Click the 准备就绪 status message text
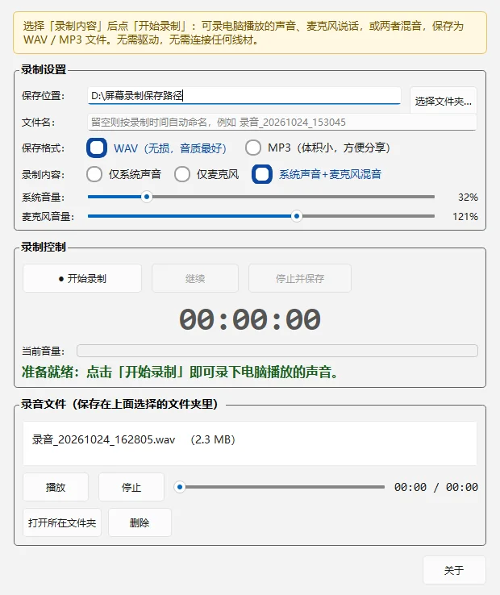 tap(180, 372)
